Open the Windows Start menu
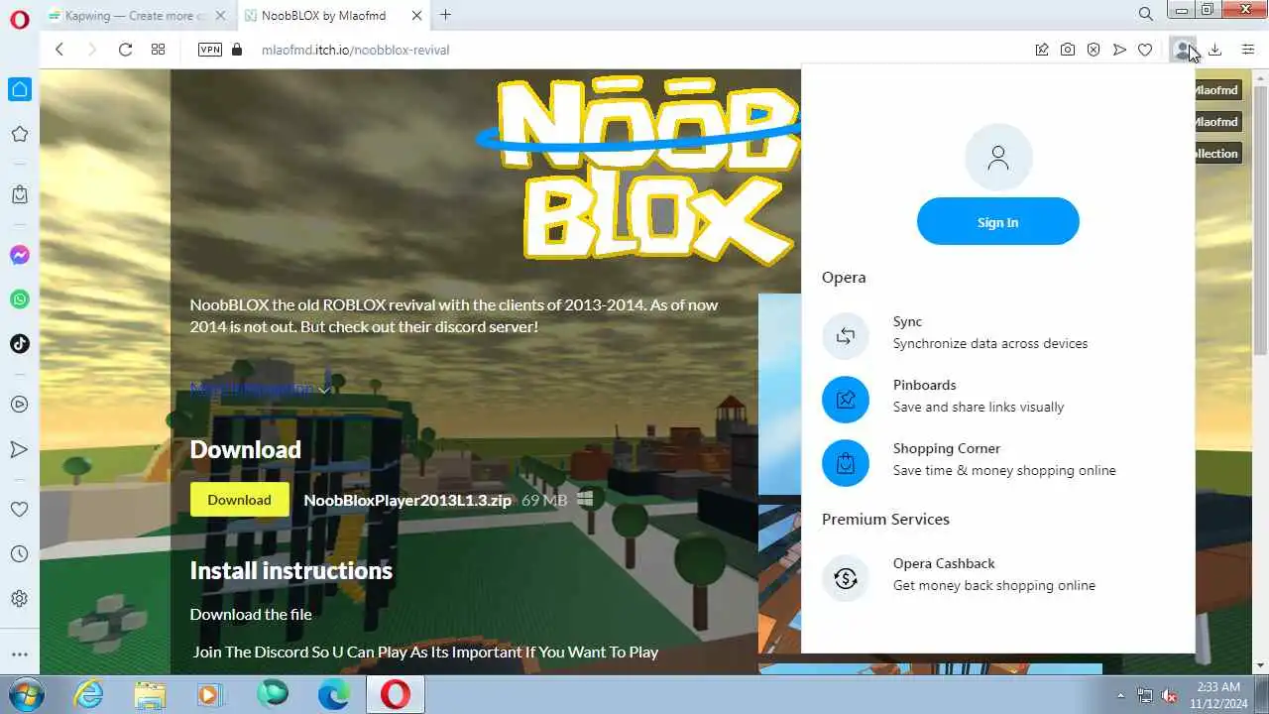1269x714 pixels. click(26, 695)
